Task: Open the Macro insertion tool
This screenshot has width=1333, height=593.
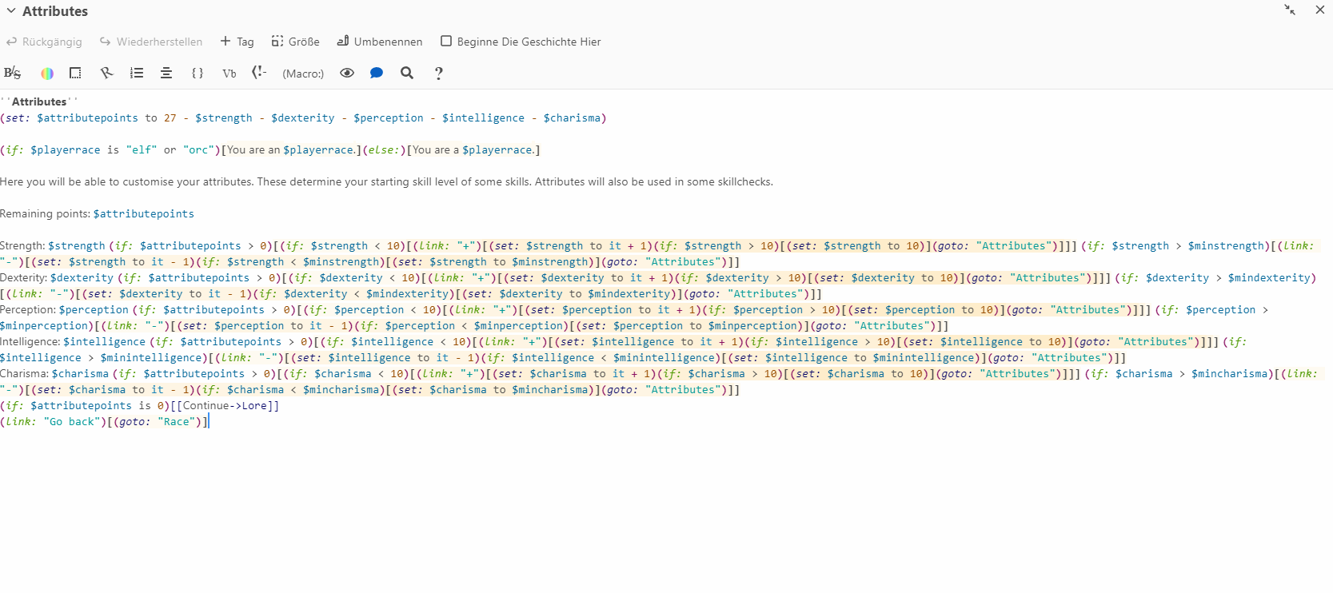Action: (x=303, y=74)
